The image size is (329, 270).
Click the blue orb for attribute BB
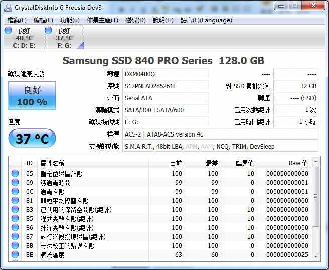coord(15,245)
